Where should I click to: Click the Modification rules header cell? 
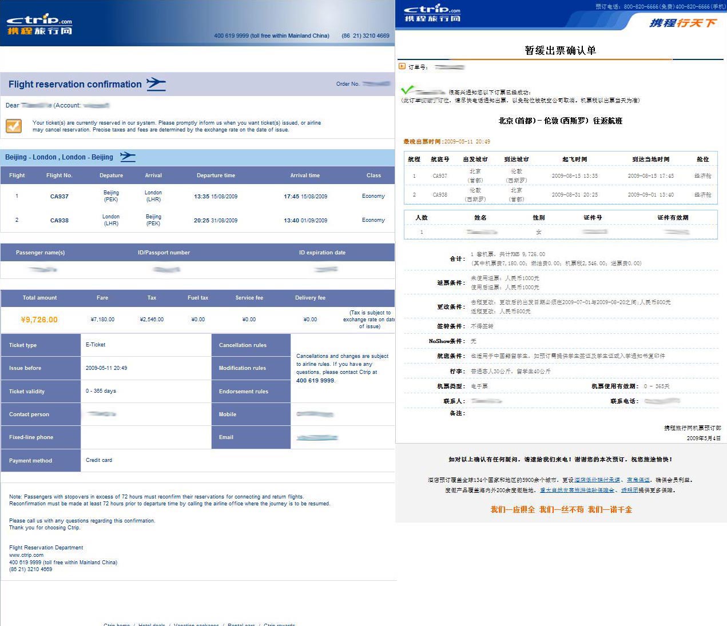pos(251,368)
